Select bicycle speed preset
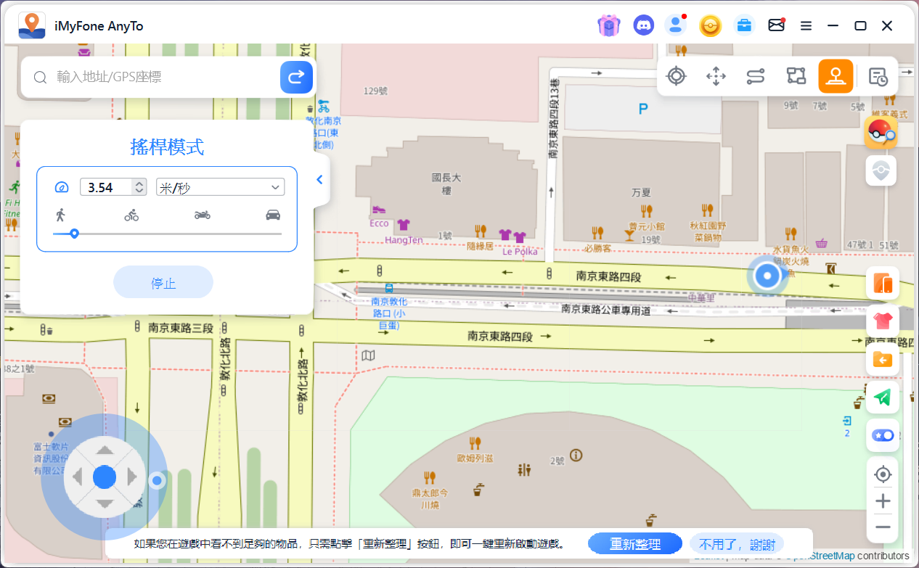 [131, 215]
